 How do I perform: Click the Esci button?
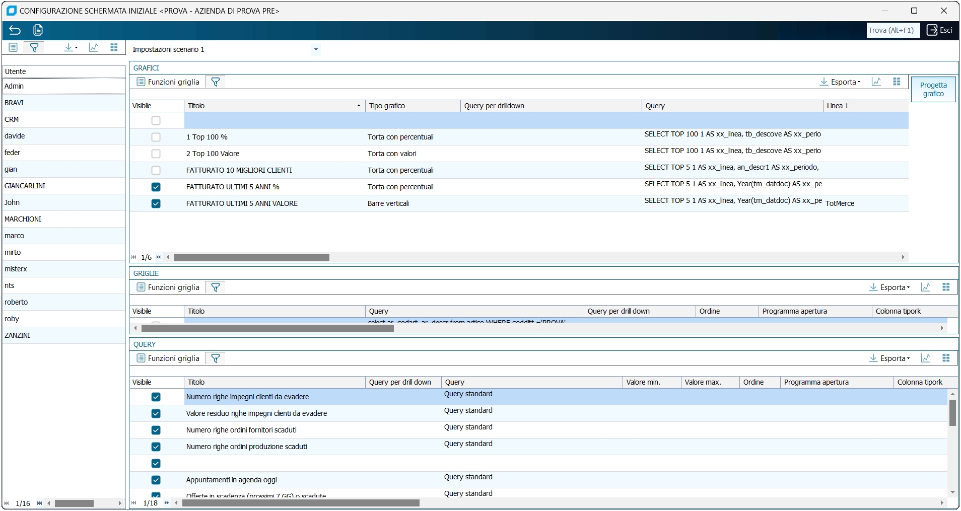(x=940, y=30)
